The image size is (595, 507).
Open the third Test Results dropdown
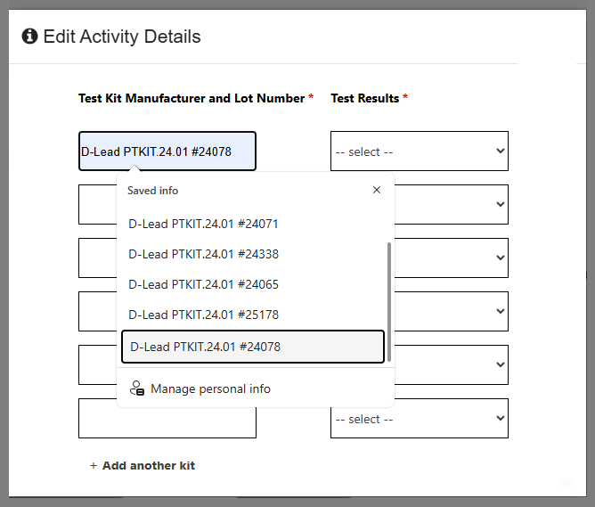tap(452, 258)
